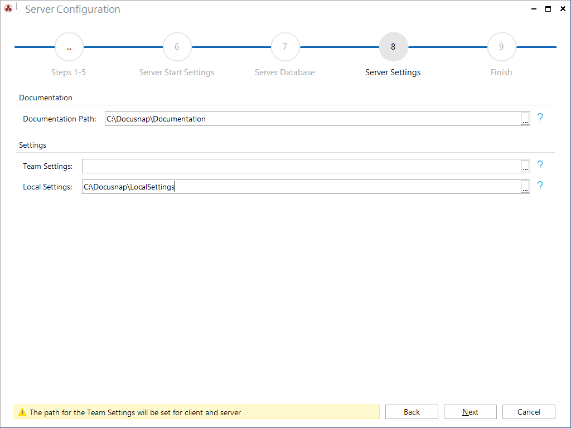
Task: Open help for Team Settings
Action: click(540, 165)
